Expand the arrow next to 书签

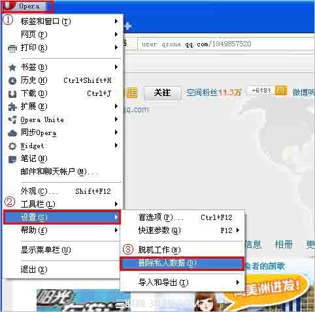[116, 67]
